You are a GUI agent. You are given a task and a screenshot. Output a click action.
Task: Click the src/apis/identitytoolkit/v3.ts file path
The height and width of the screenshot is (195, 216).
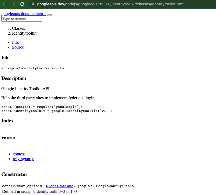pyautogui.click(x=33, y=68)
